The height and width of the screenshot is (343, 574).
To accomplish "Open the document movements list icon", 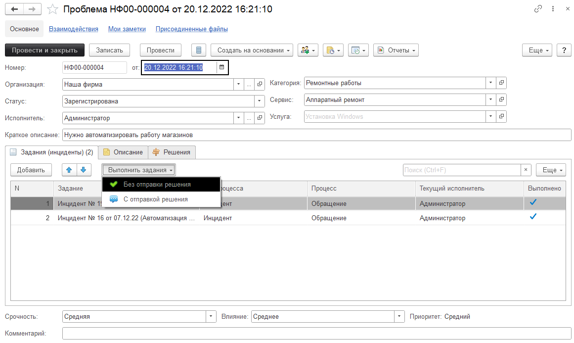I will [x=199, y=50].
